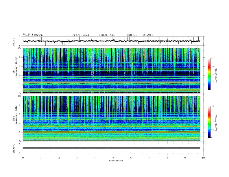The height and width of the screenshot is (177, 229).
Task: Click the "VLF Spectra" plot title
Action: 33,35
